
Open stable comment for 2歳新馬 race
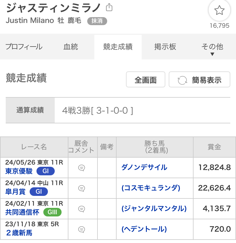(82, 229)
